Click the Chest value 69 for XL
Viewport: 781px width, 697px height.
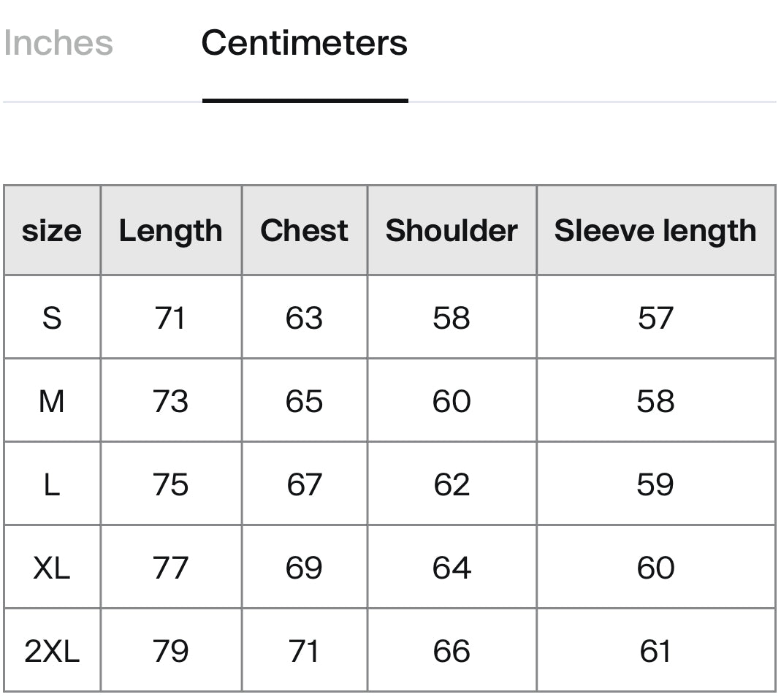305,568
